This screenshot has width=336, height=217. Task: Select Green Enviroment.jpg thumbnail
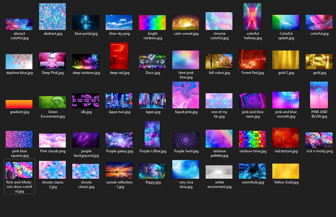click(x=52, y=102)
